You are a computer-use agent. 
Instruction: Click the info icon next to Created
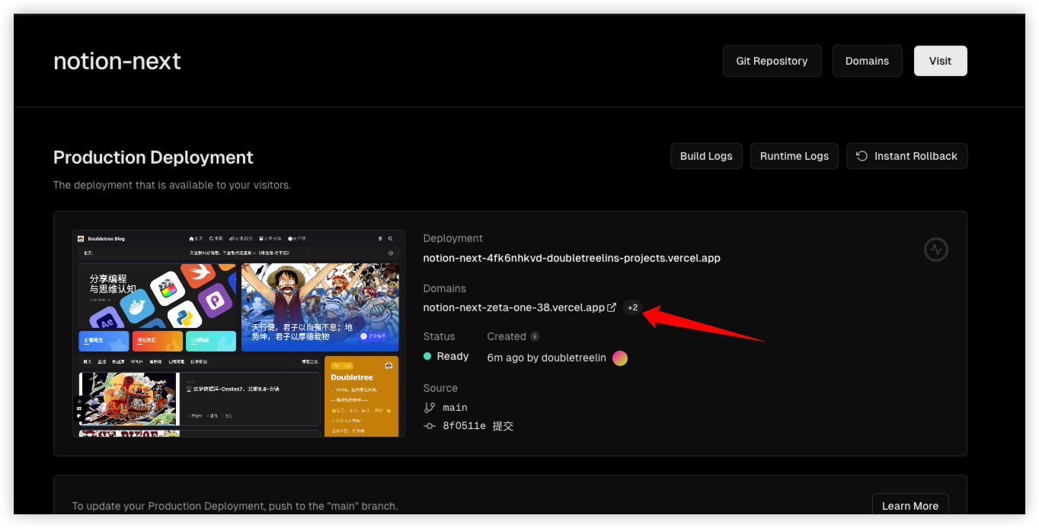535,336
